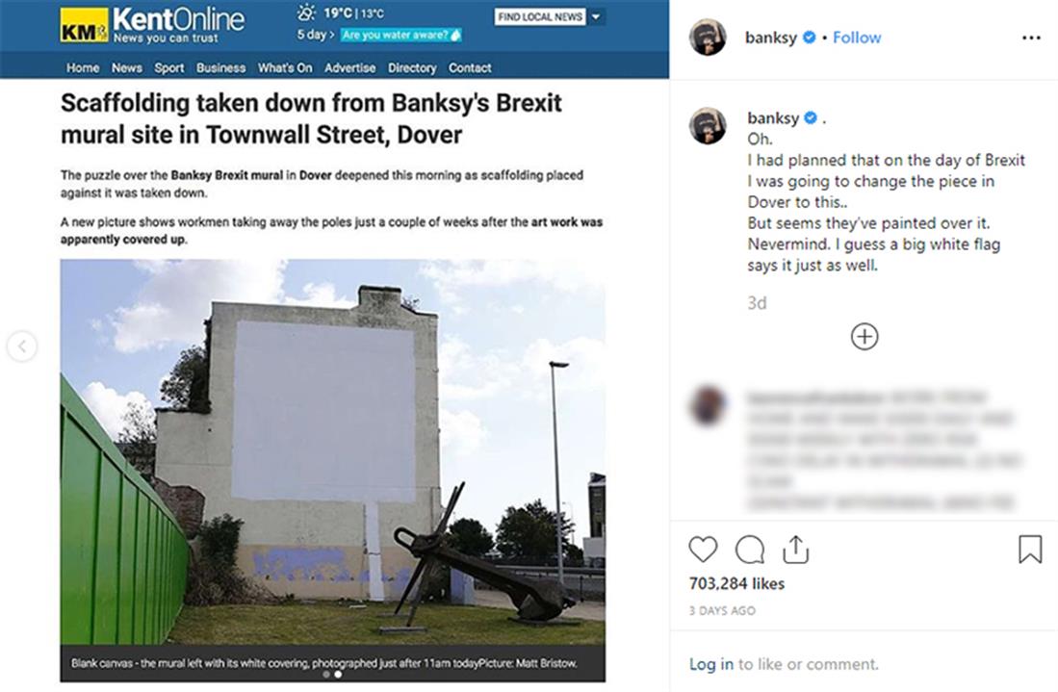1058x692 pixels.
Task: Go to previous image with left arrow
Action: coord(21,346)
